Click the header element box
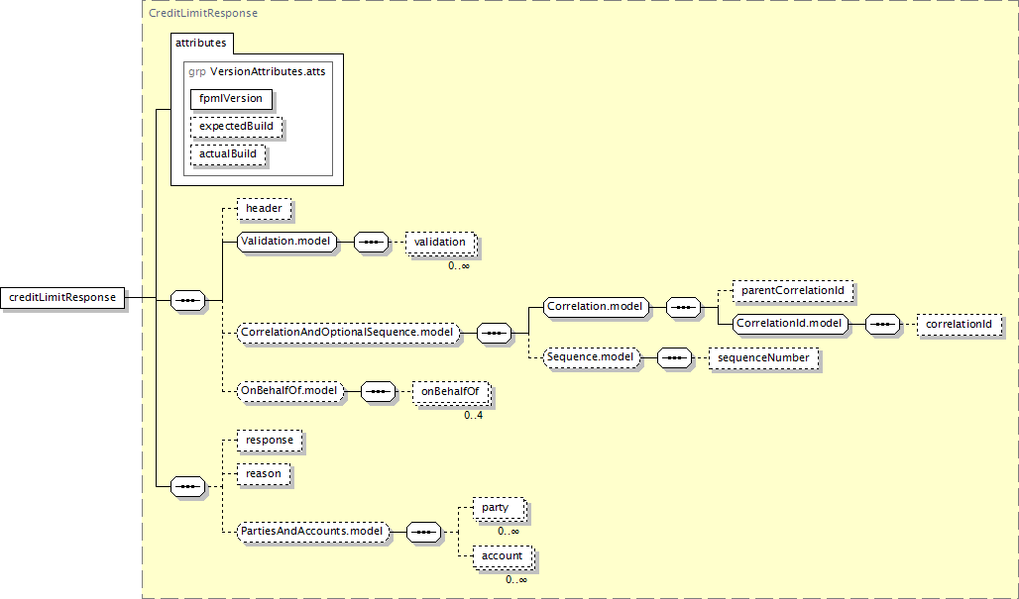Image resolution: width=1019 pixels, height=599 pixels. point(264,209)
